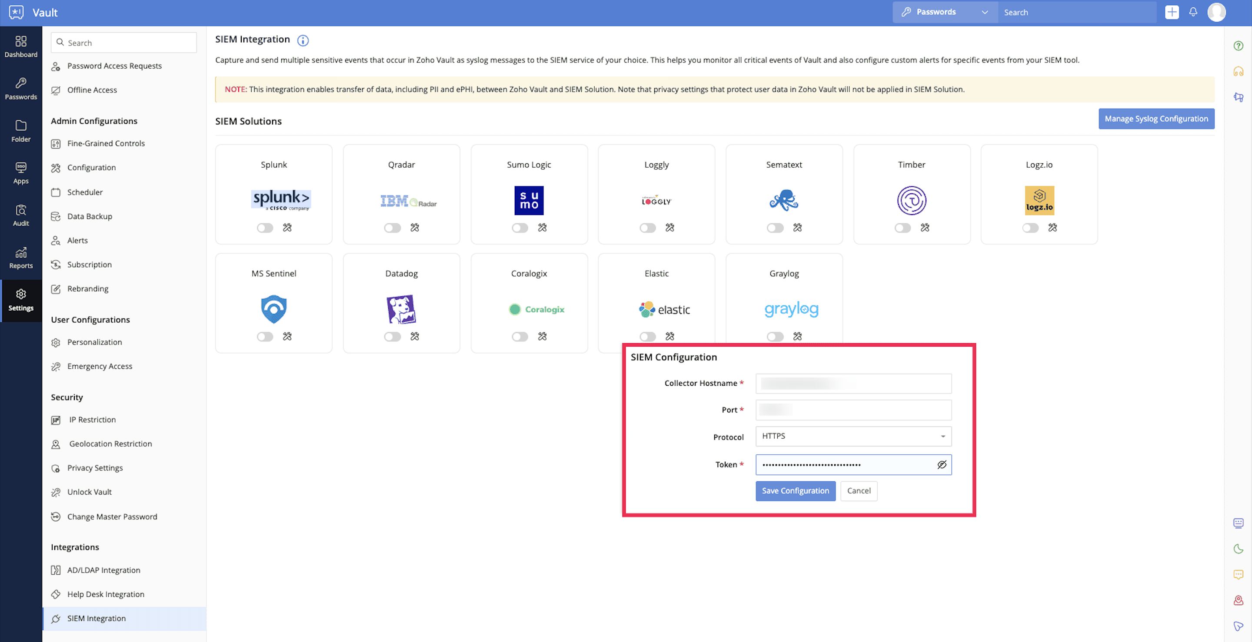Switch to night mode via the moon icon
1252x642 pixels.
point(1238,549)
